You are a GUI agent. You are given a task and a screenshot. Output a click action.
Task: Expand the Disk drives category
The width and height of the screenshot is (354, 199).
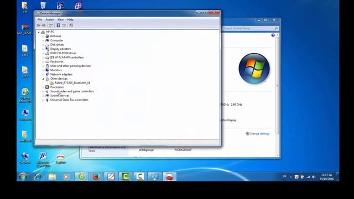(43, 45)
